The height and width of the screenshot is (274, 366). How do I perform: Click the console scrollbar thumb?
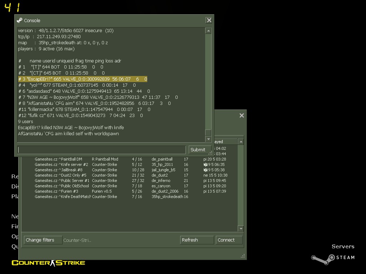coord(208,133)
